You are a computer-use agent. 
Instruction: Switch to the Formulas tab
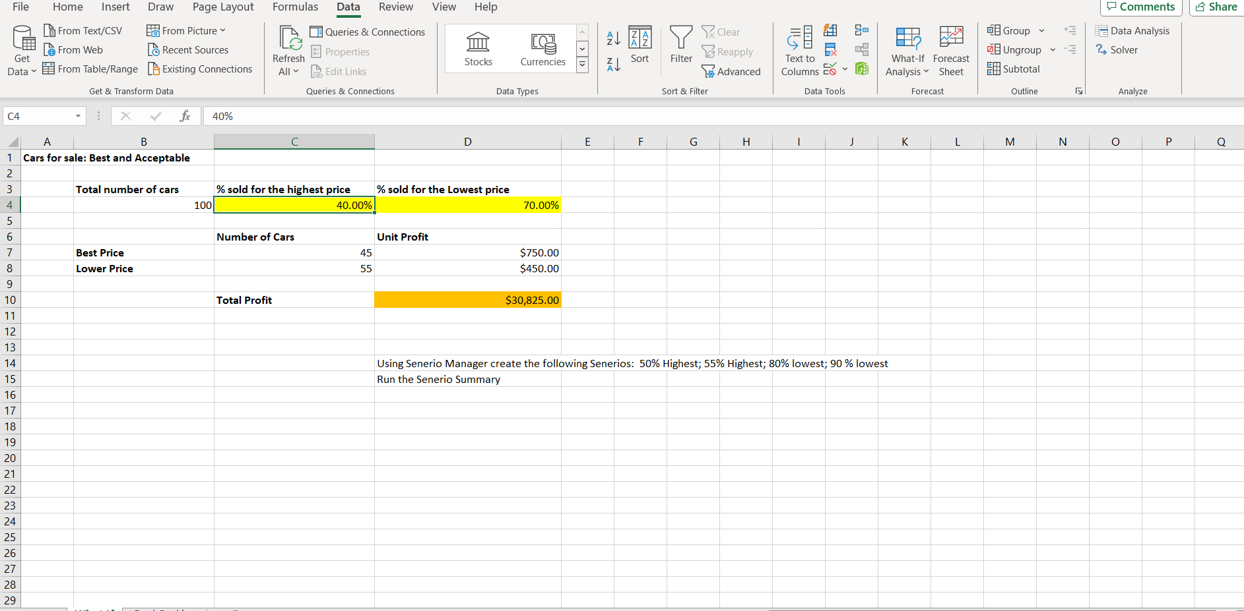point(295,7)
